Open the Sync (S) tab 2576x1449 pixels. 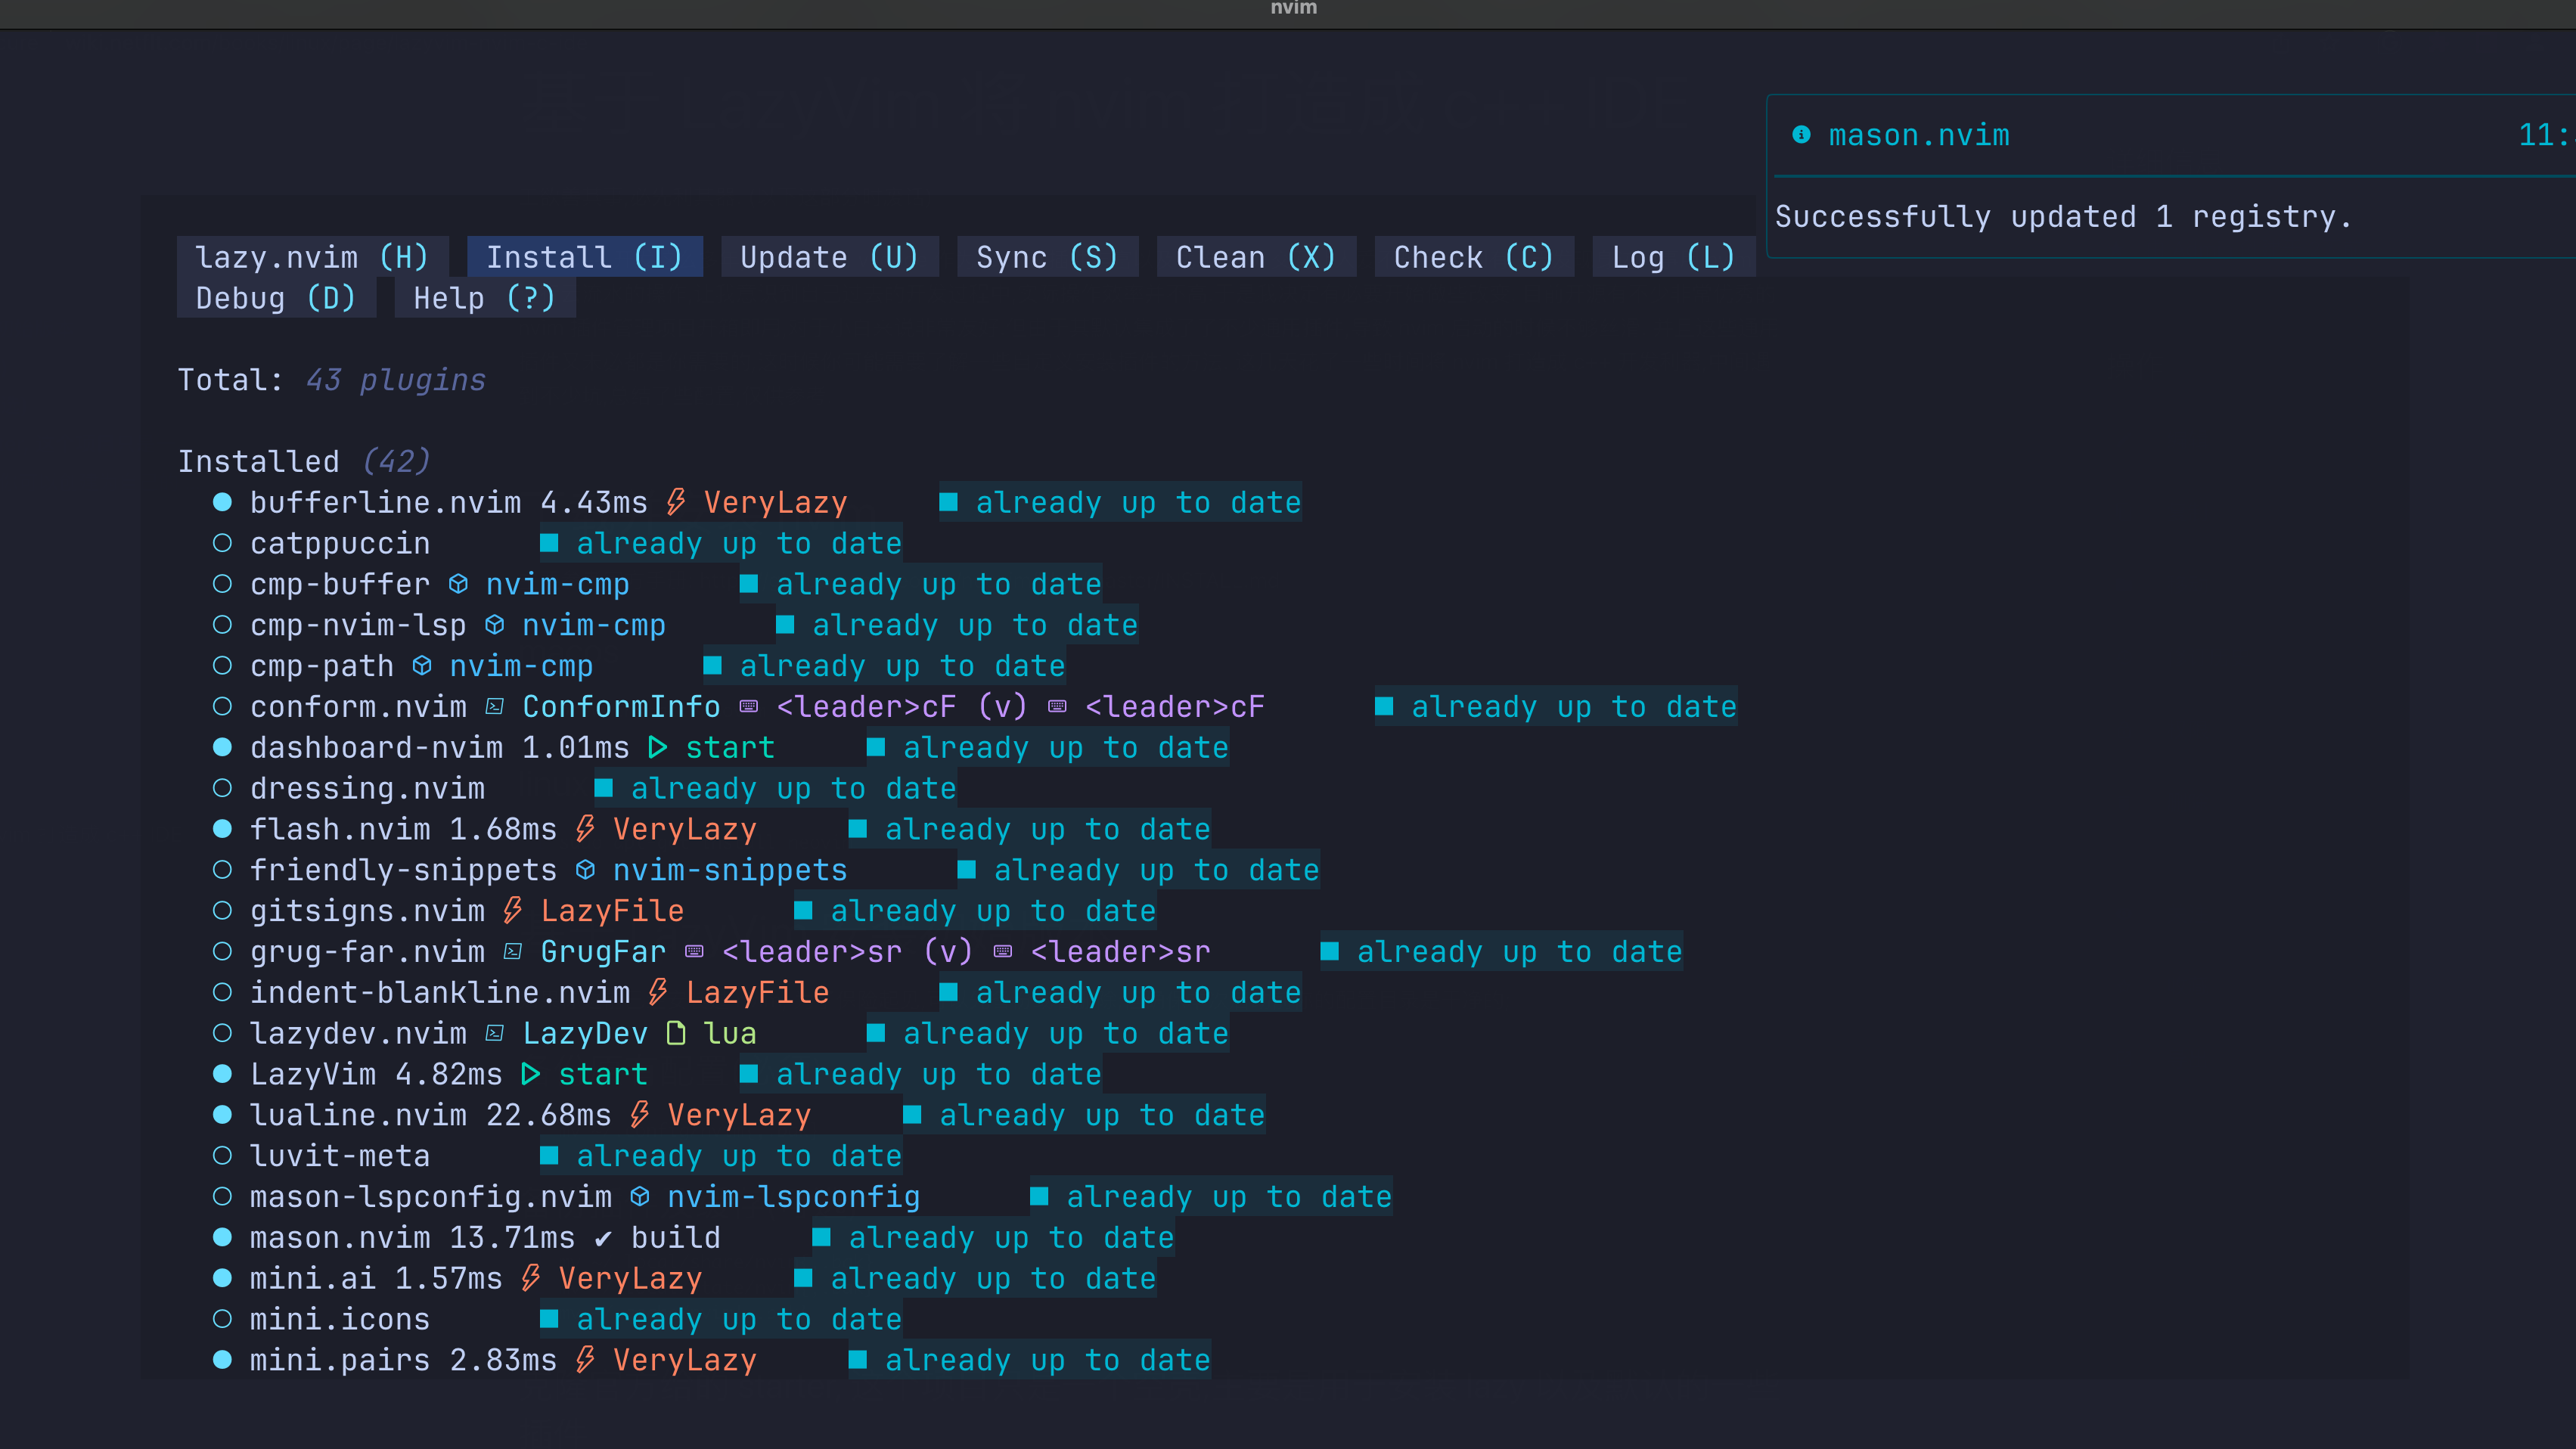tap(1047, 257)
